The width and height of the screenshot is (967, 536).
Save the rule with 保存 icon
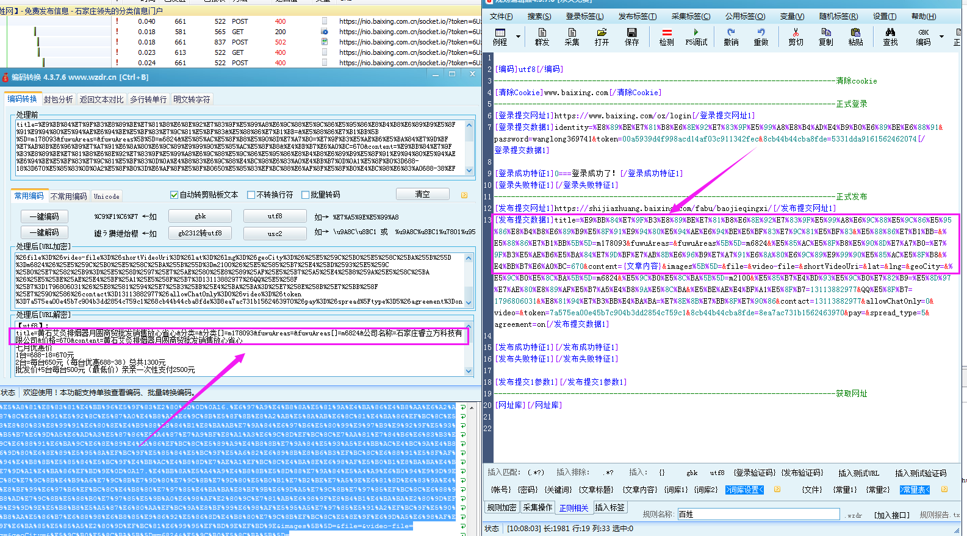click(x=631, y=37)
